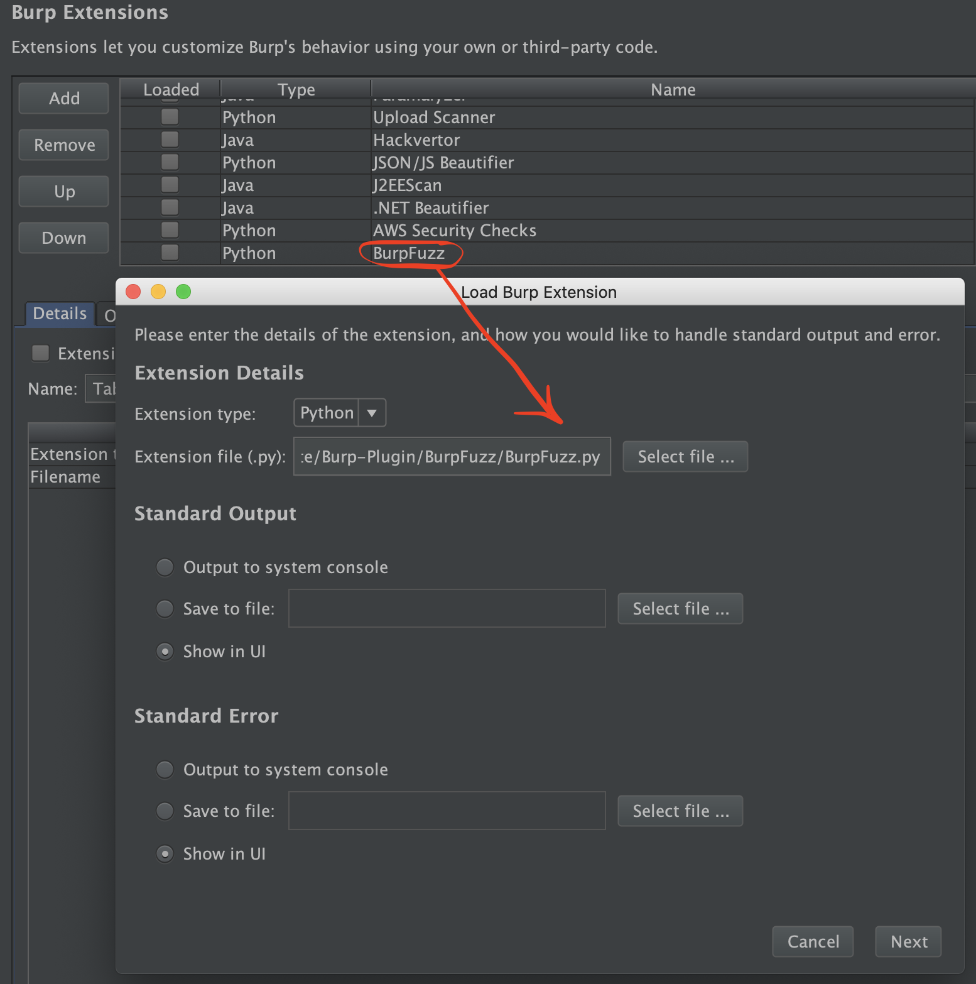Select the Upload Scanner extension name

coord(434,118)
